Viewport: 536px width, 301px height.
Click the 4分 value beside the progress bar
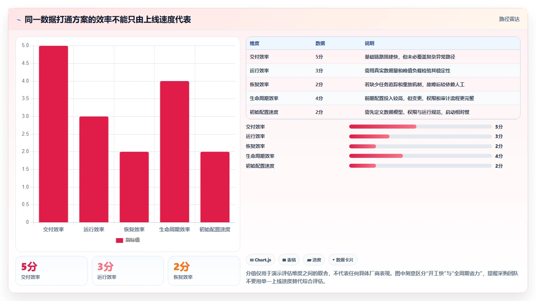point(499,156)
